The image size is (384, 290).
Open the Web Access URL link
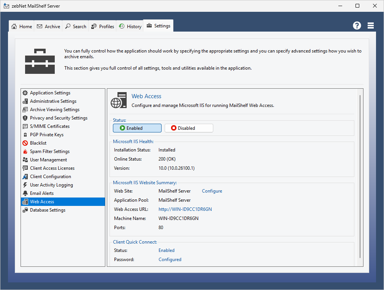pos(185,209)
